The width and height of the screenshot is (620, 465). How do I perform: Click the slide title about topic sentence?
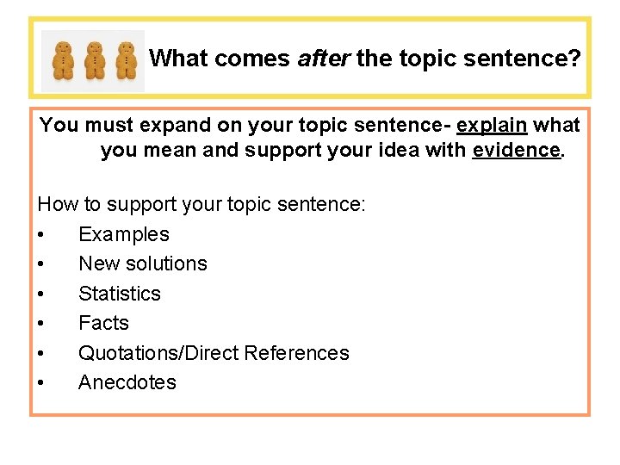point(365,59)
